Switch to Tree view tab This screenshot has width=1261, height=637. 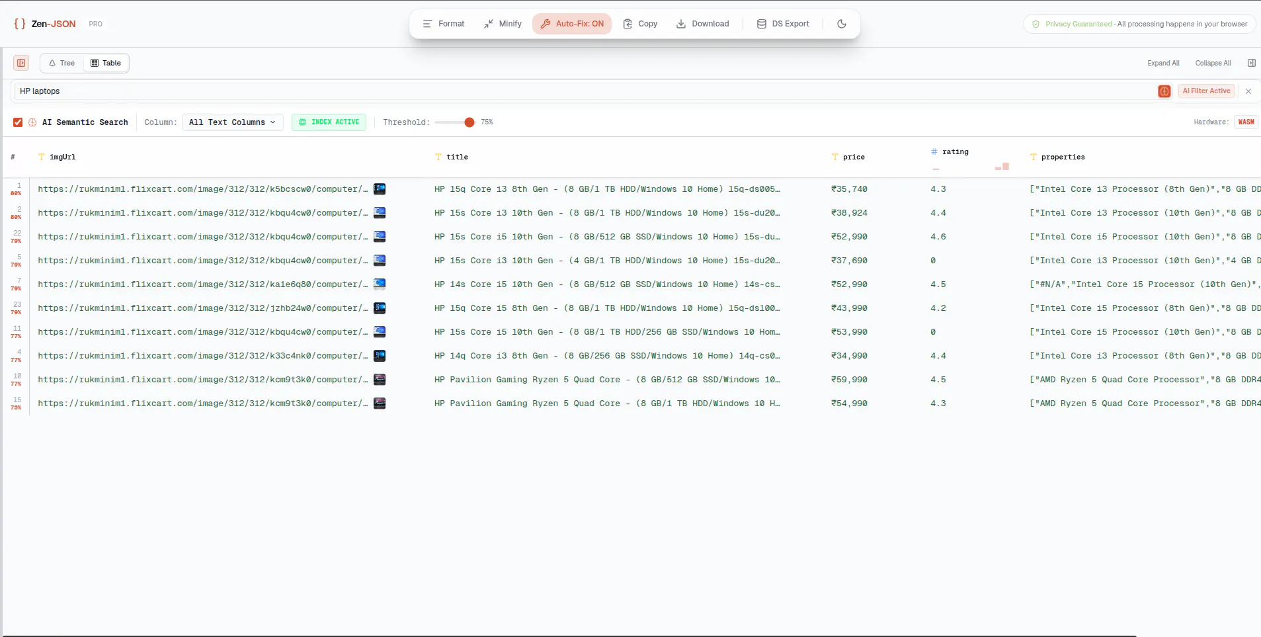pos(61,63)
